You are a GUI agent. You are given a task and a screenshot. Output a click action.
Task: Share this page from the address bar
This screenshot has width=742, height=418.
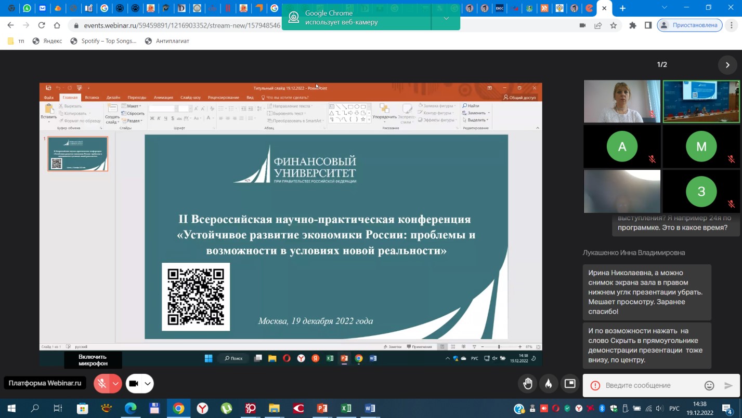coord(598,25)
